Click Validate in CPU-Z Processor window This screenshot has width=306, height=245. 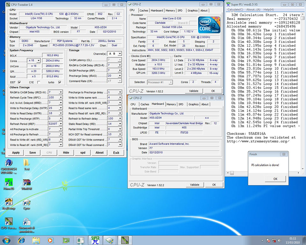pyautogui.click(x=193, y=91)
